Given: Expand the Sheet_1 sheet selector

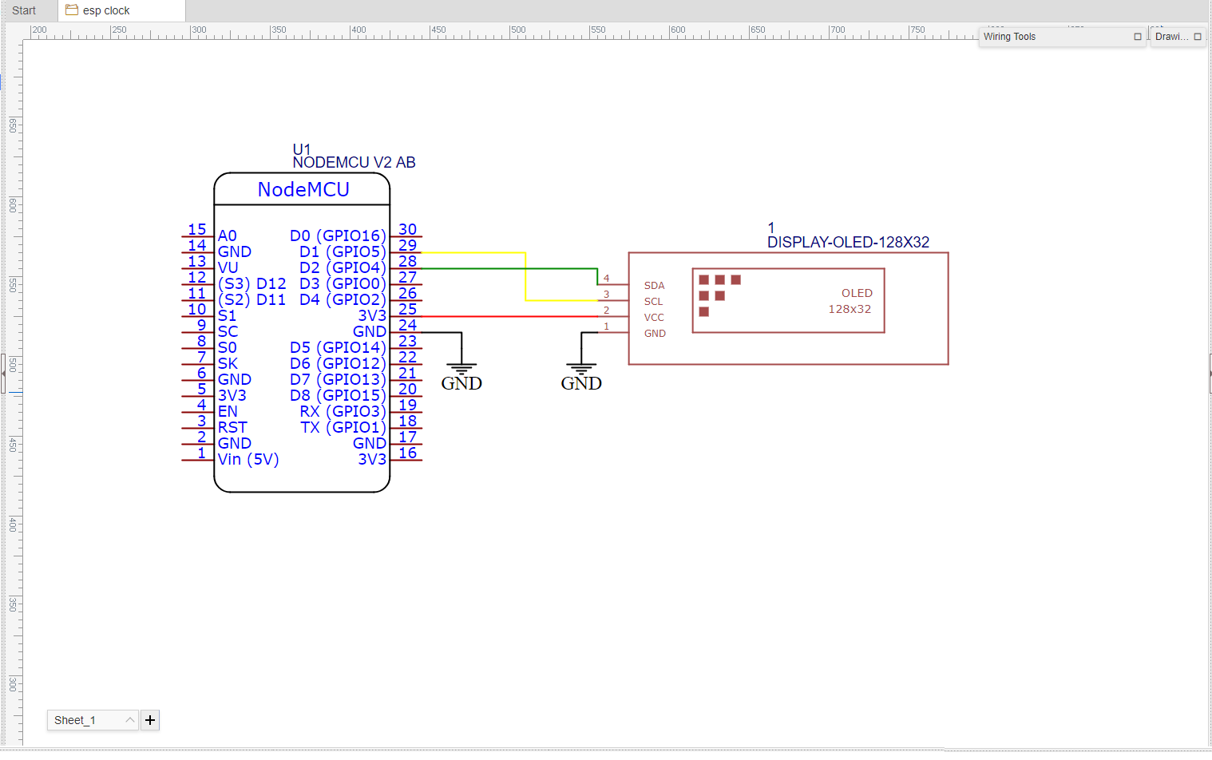Looking at the screenshot, I should pyautogui.click(x=129, y=719).
